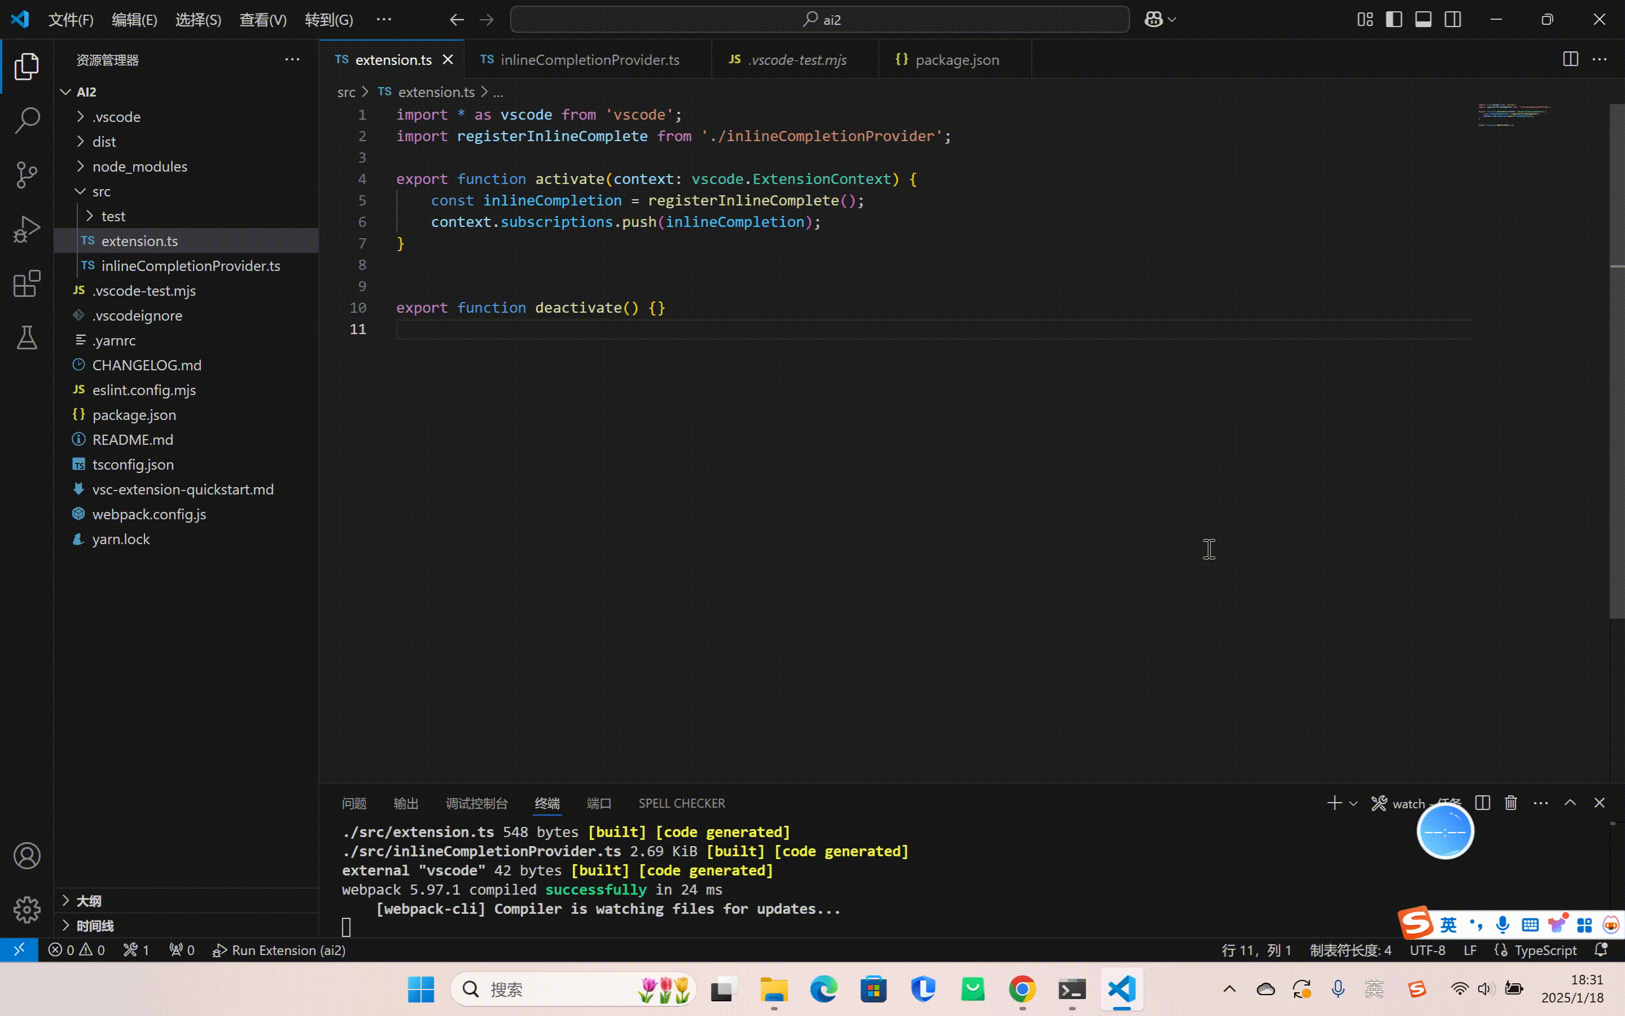1625x1016 pixels.
Task: Expand the node_modules folder
Action: (140, 166)
